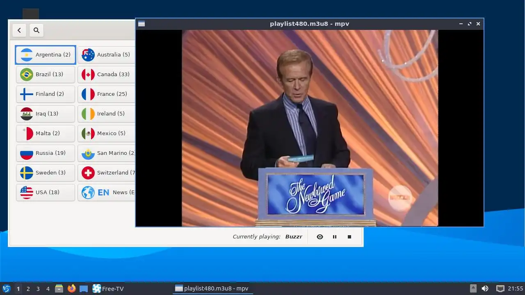Image resolution: width=525 pixels, height=295 pixels.
Task: Open the volume control tray icon
Action: [485, 288]
